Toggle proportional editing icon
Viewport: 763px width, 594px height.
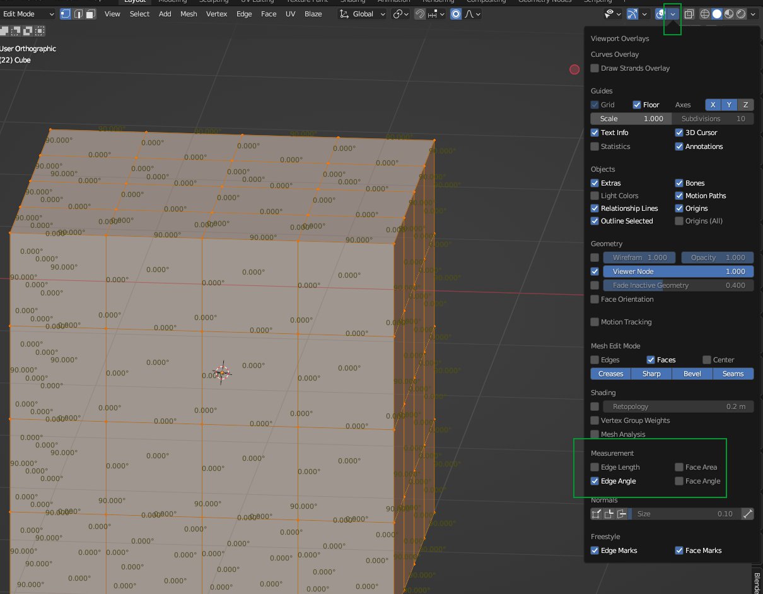point(456,14)
